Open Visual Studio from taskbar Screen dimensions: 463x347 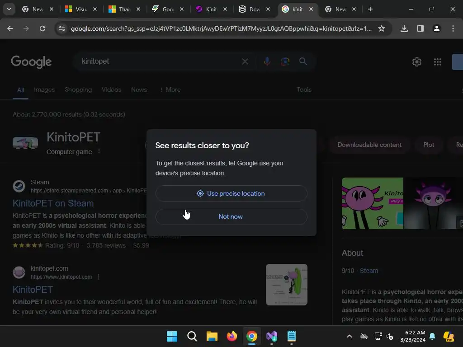coord(272,336)
